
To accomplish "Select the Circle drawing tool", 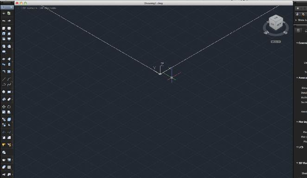I will [4, 92].
